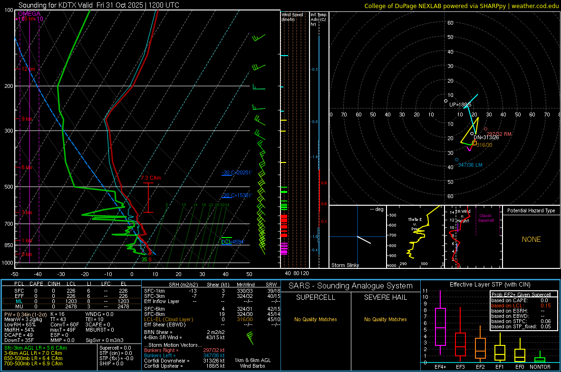Select the highlighted ML parcel row
The image size is (561, 372).
72,301
